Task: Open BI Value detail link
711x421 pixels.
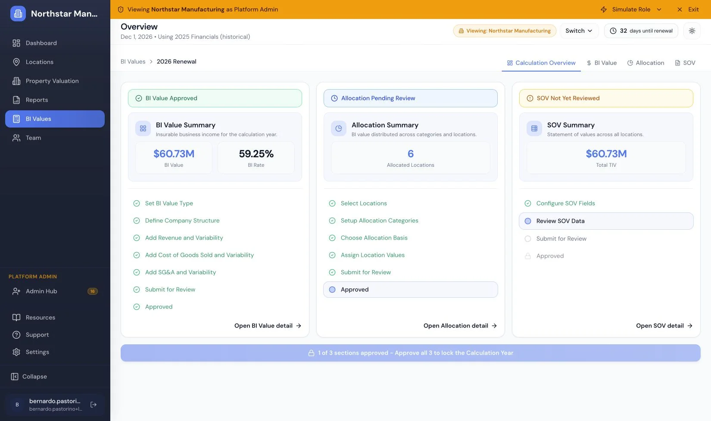Action: 268,326
